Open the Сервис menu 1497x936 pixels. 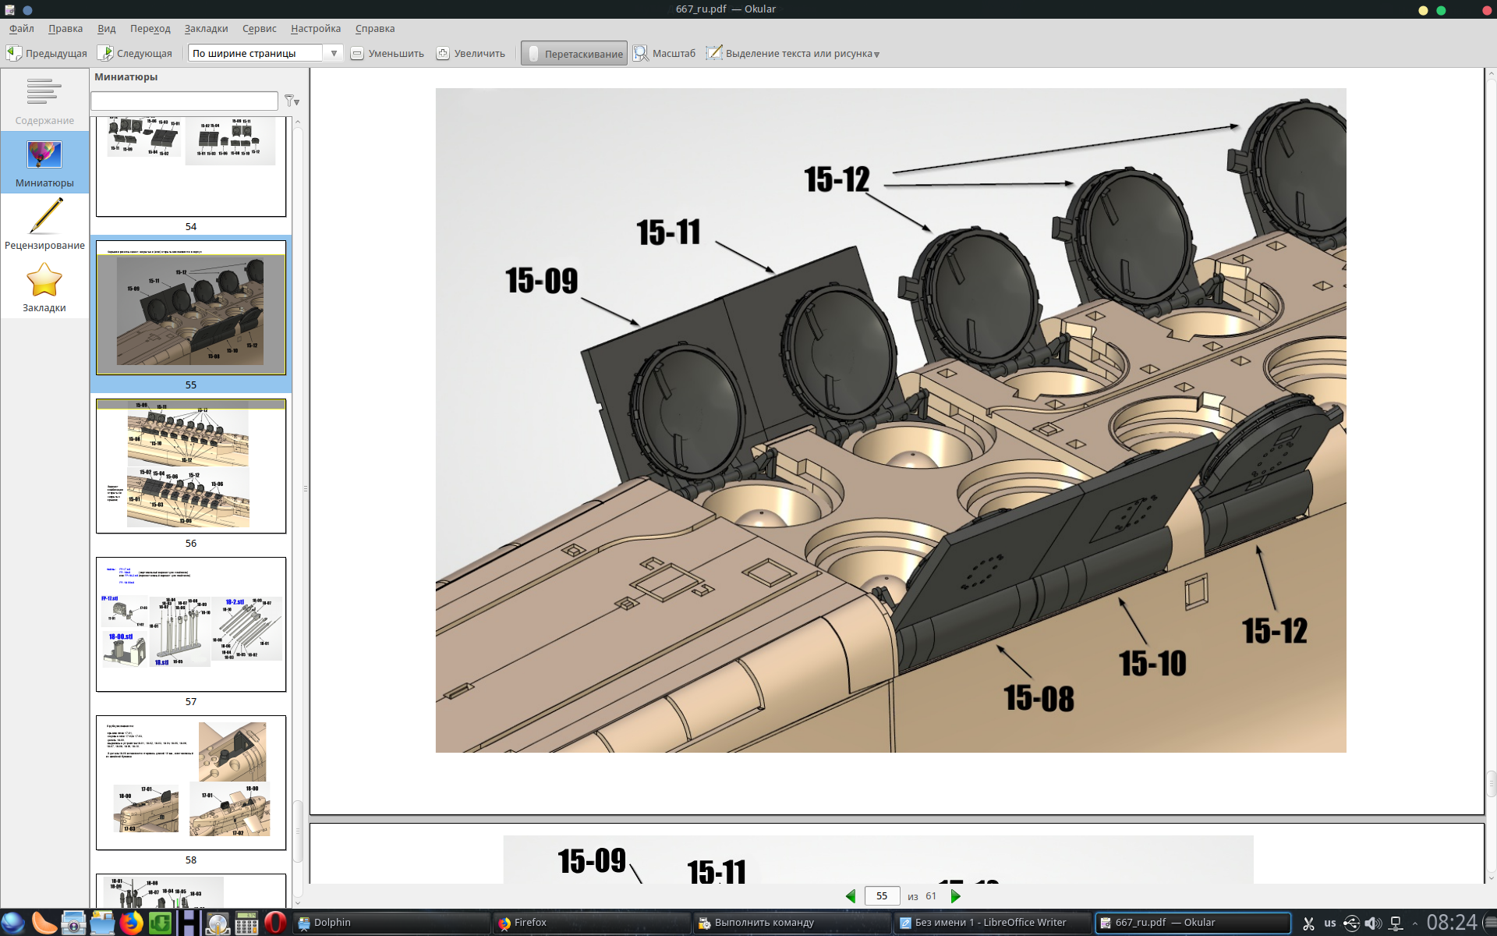260,28
